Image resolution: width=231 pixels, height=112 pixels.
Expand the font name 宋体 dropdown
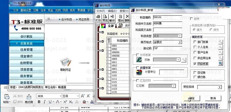[61, 96]
